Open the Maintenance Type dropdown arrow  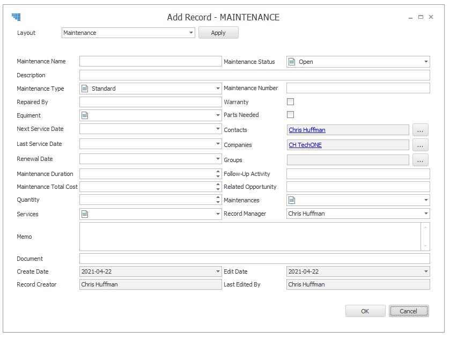click(x=218, y=89)
